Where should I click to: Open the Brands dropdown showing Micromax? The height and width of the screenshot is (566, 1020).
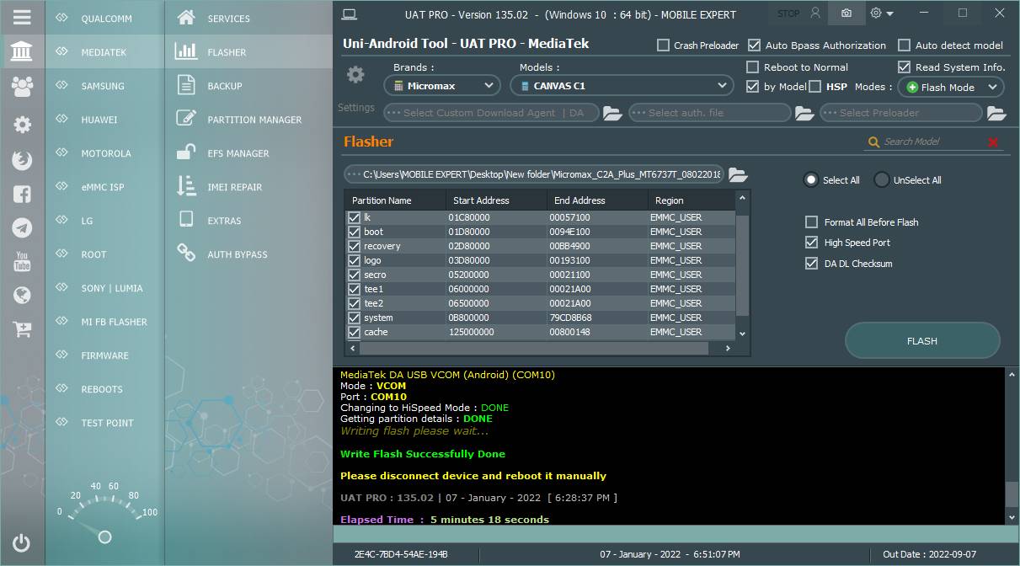click(442, 85)
